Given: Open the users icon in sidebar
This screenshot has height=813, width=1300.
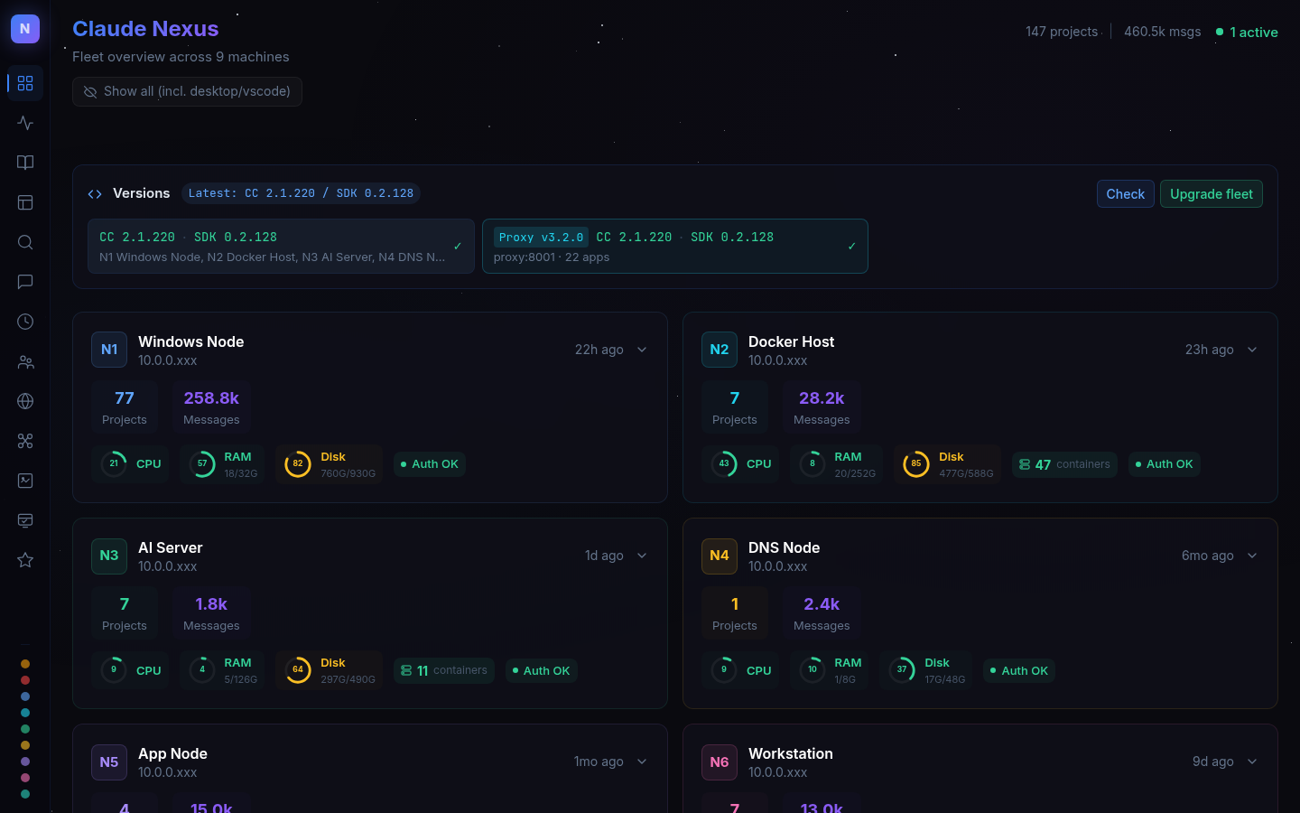Looking at the screenshot, I should (x=25, y=361).
